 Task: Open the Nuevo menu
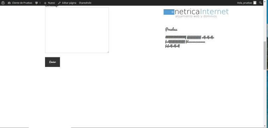coord(51,3)
